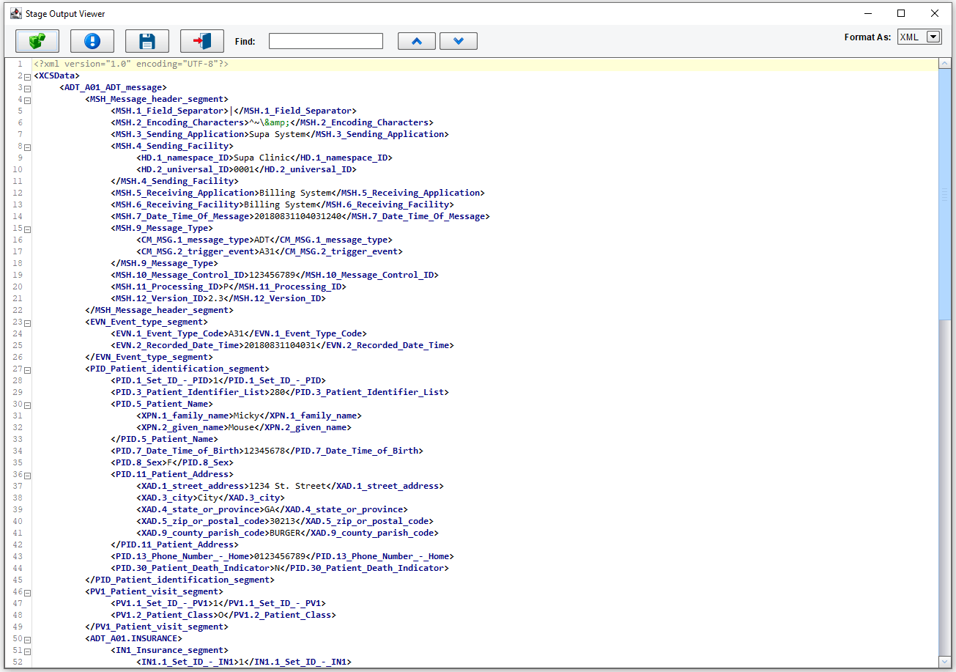Collapse the ADT_A01.INSURANCE node
Screen dimensions: 956x672
click(26, 639)
